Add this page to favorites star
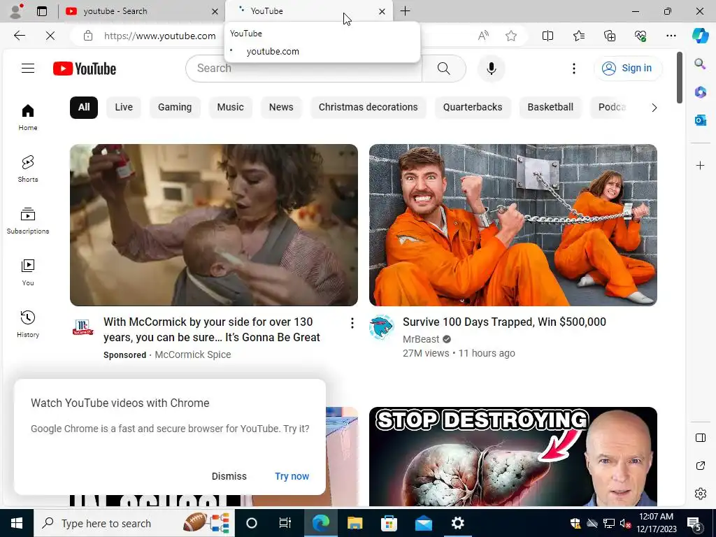This screenshot has width=716, height=537. [x=511, y=36]
